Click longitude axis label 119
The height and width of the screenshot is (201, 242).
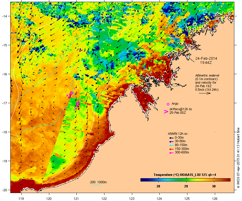click(21, 199)
